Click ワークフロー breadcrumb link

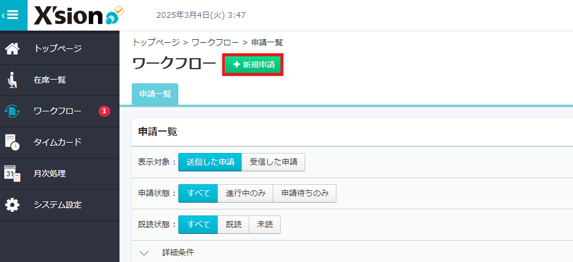pyautogui.click(x=215, y=42)
